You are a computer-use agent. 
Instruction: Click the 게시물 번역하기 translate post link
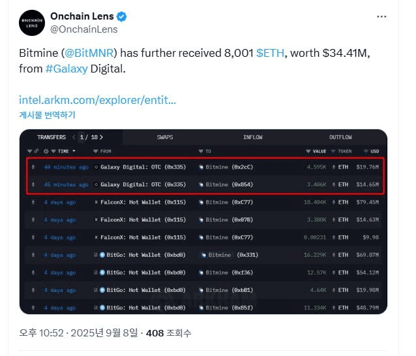[x=47, y=115]
